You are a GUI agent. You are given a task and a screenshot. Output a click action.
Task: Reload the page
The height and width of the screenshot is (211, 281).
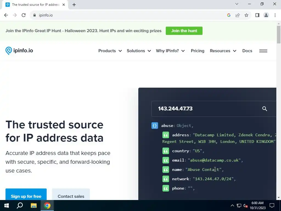click(x=24, y=15)
